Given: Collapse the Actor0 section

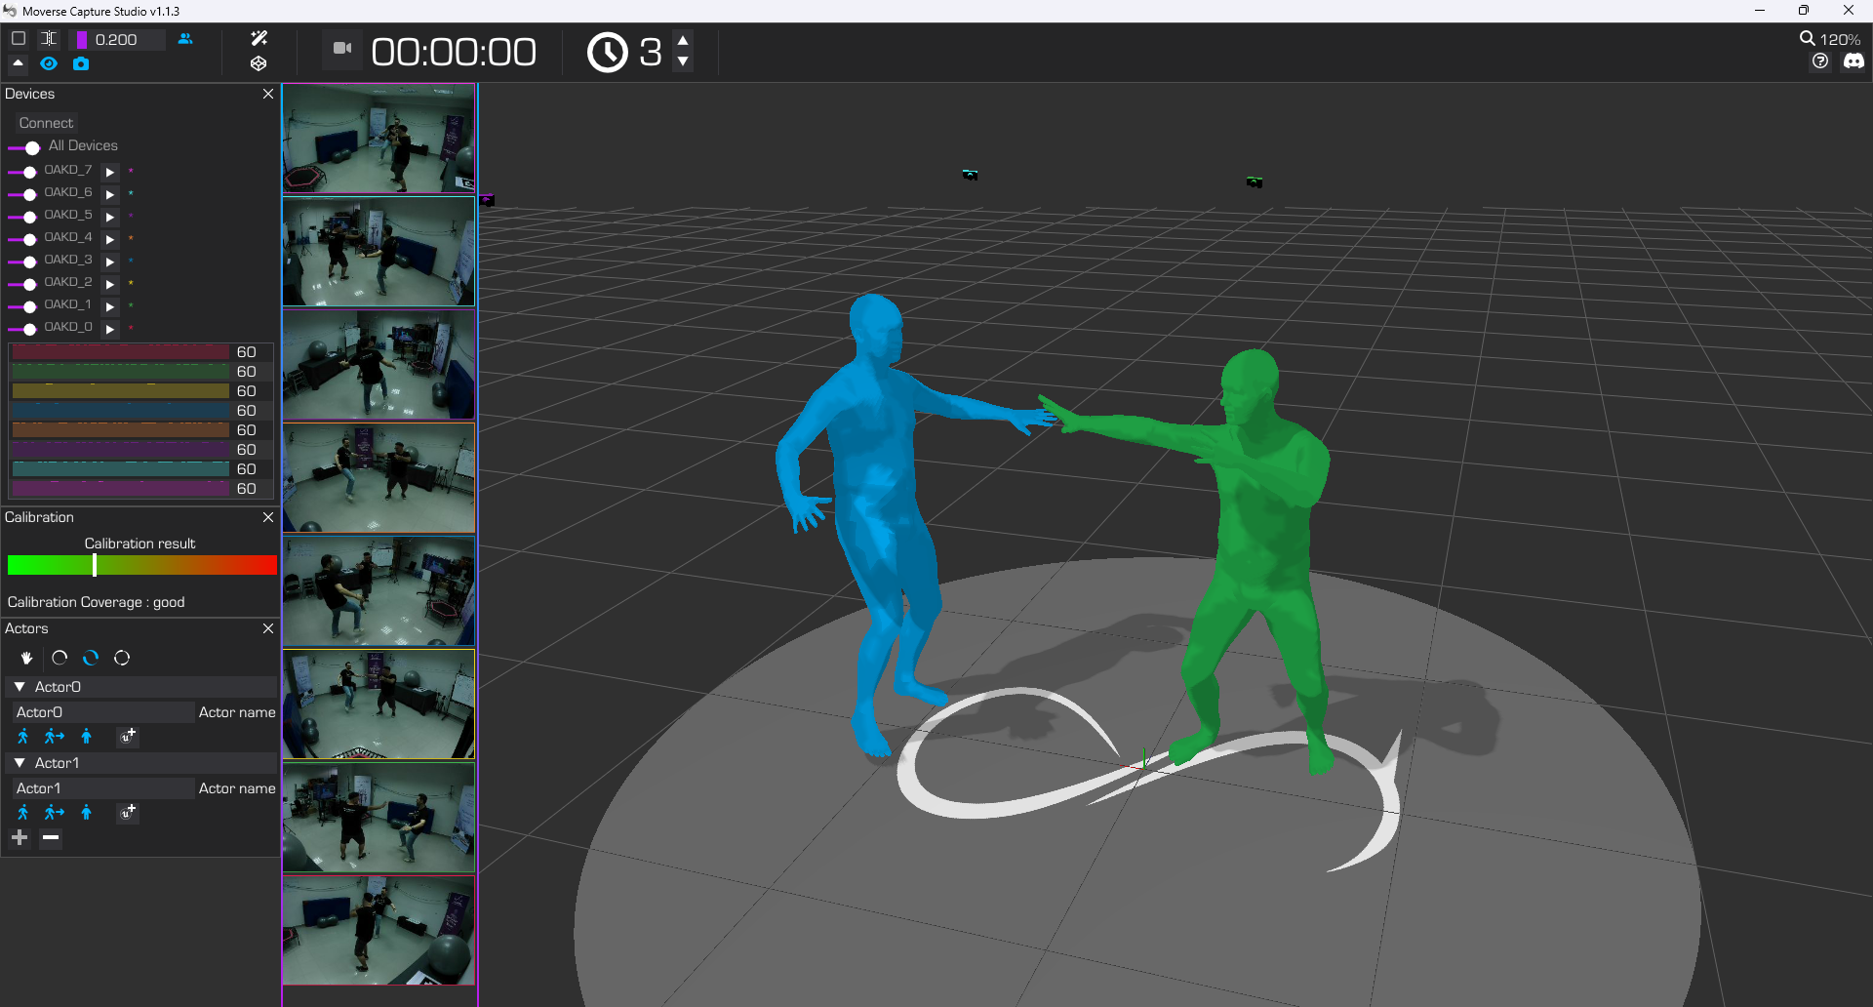Looking at the screenshot, I should click(20, 687).
